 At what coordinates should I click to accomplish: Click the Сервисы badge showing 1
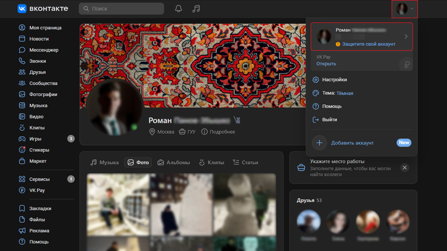tap(71, 179)
